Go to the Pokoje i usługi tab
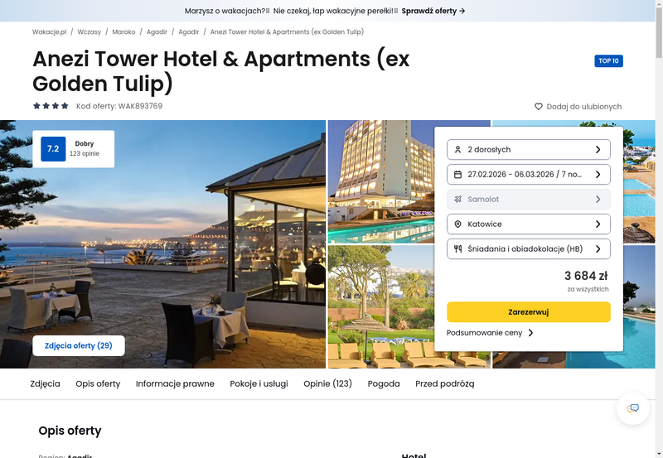This screenshot has height=458, width=663. [259, 383]
